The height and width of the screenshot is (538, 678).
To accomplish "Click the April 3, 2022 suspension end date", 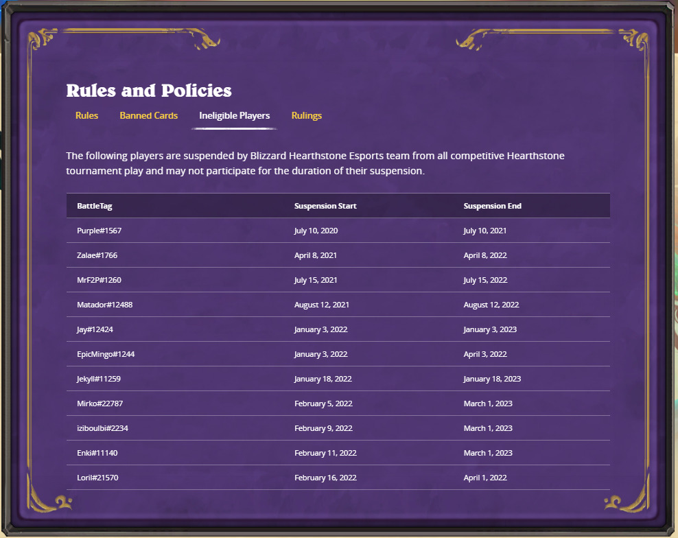I will point(484,354).
